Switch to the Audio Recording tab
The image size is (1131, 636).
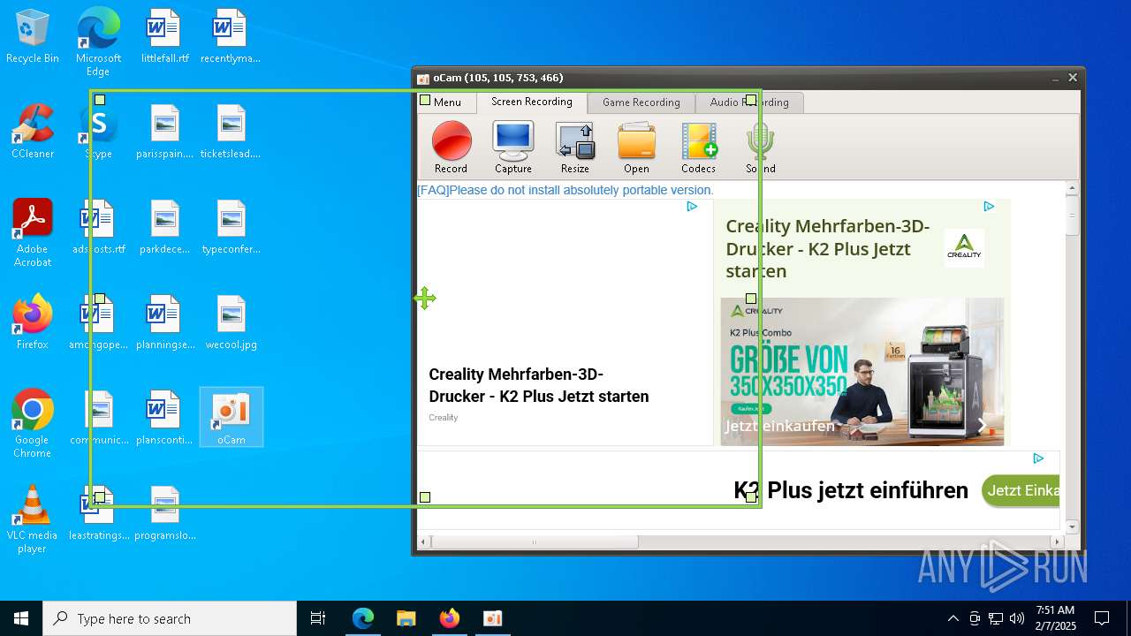(749, 102)
